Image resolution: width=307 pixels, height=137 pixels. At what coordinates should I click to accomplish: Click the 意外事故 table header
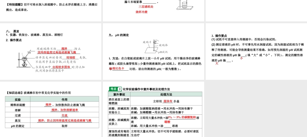pyautogui.click(x=119, y=94)
